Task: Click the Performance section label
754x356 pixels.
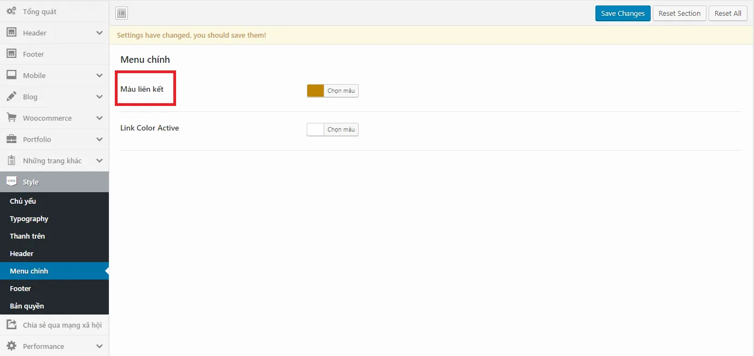Action: pyautogui.click(x=43, y=346)
